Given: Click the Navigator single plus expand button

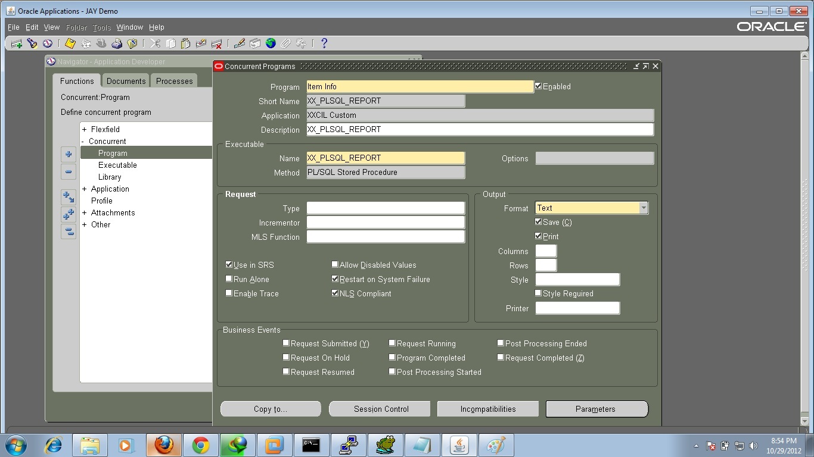Looking at the screenshot, I should click(x=69, y=154).
